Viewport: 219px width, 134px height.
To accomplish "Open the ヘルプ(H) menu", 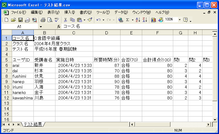I will [162, 12].
